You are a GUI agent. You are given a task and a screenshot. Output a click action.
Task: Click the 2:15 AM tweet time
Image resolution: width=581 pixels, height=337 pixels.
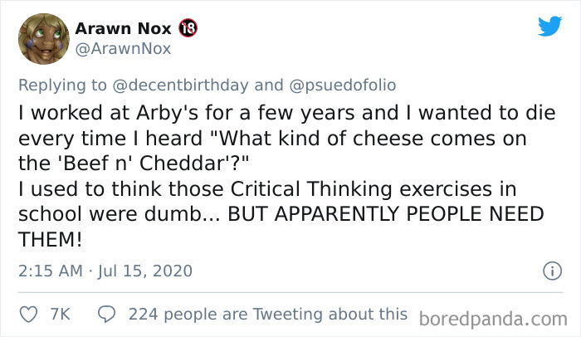click(52, 271)
